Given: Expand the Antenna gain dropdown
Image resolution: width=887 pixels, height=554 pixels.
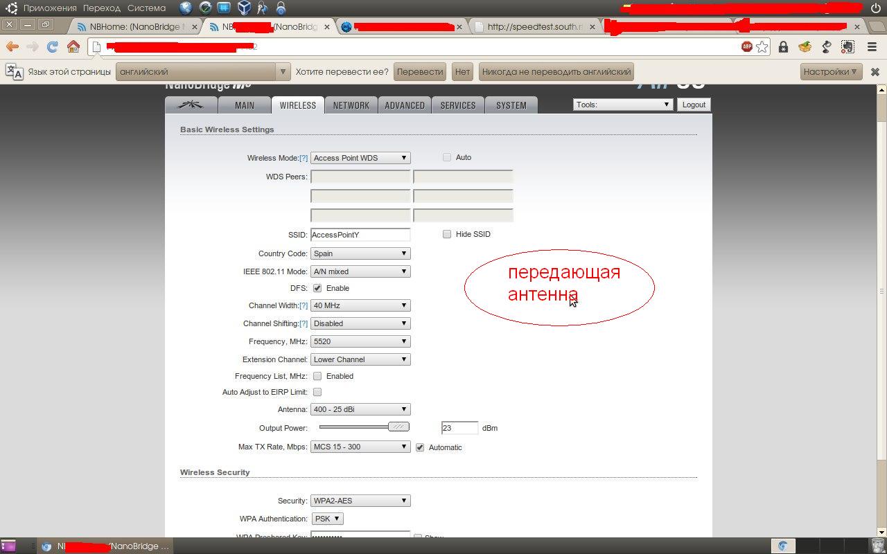Looking at the screenshot, I should (x=360, y=409).
